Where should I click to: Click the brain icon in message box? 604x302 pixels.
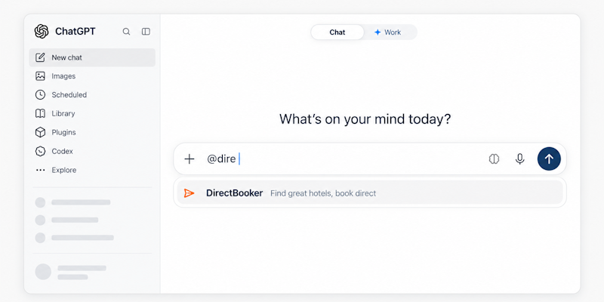(495, 159)
